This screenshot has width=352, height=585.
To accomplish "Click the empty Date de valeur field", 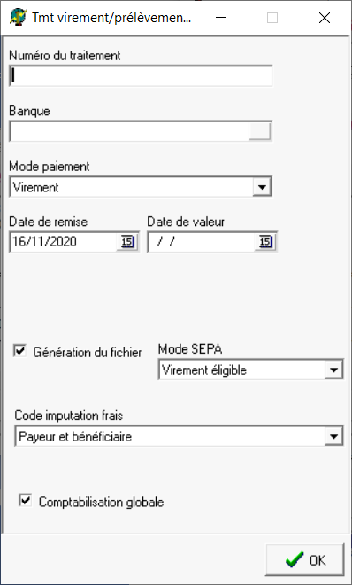I will click(202, 242).
